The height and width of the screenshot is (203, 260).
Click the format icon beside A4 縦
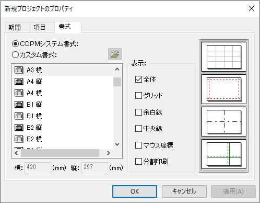point(19,82)
